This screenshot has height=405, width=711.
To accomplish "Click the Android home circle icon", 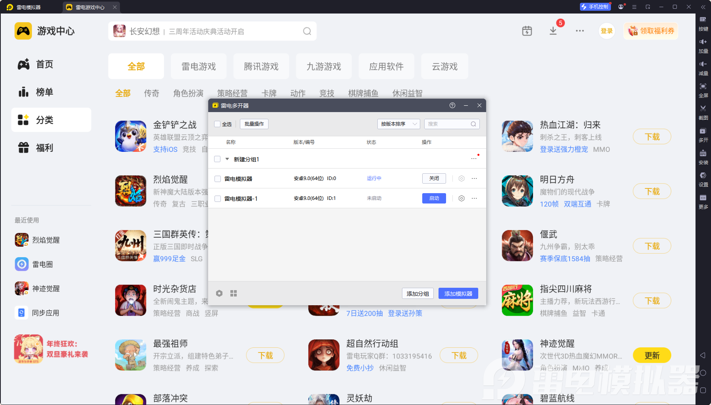I will pyautogui.click(x=703, y=373).
